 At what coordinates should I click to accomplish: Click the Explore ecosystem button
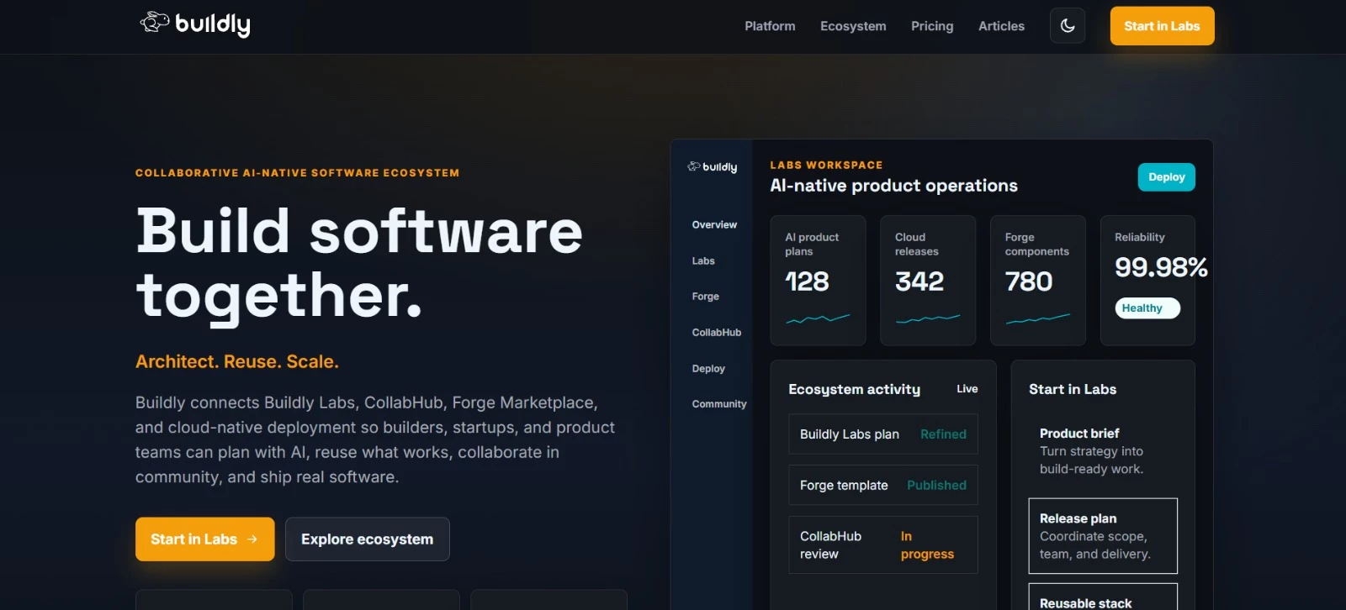pyautogui.click(x=368, y=539)
